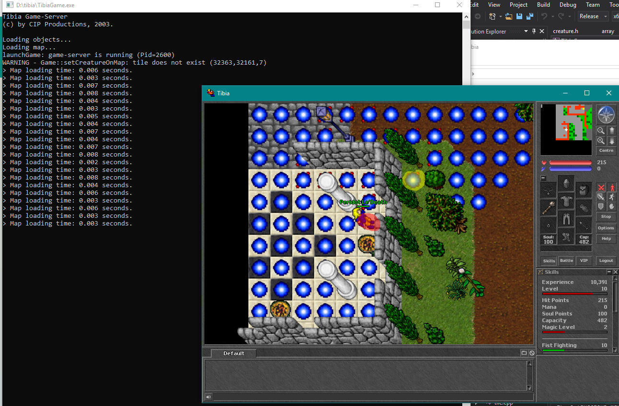The width and height of the screenshot is (619, 406).
Task: Click the Centre minimap button
Action: point(606,150)
